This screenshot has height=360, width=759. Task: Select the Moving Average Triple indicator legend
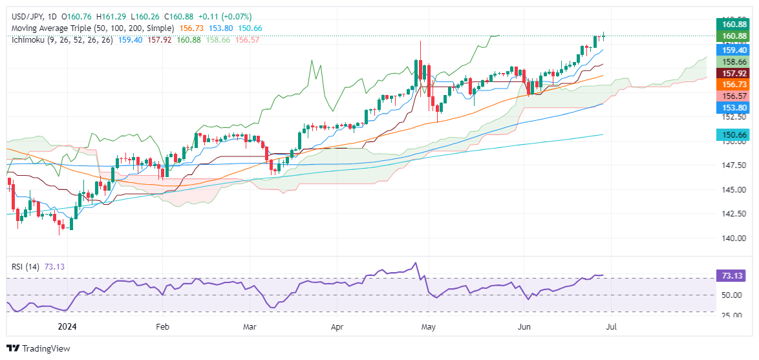[x=92, y=28]
